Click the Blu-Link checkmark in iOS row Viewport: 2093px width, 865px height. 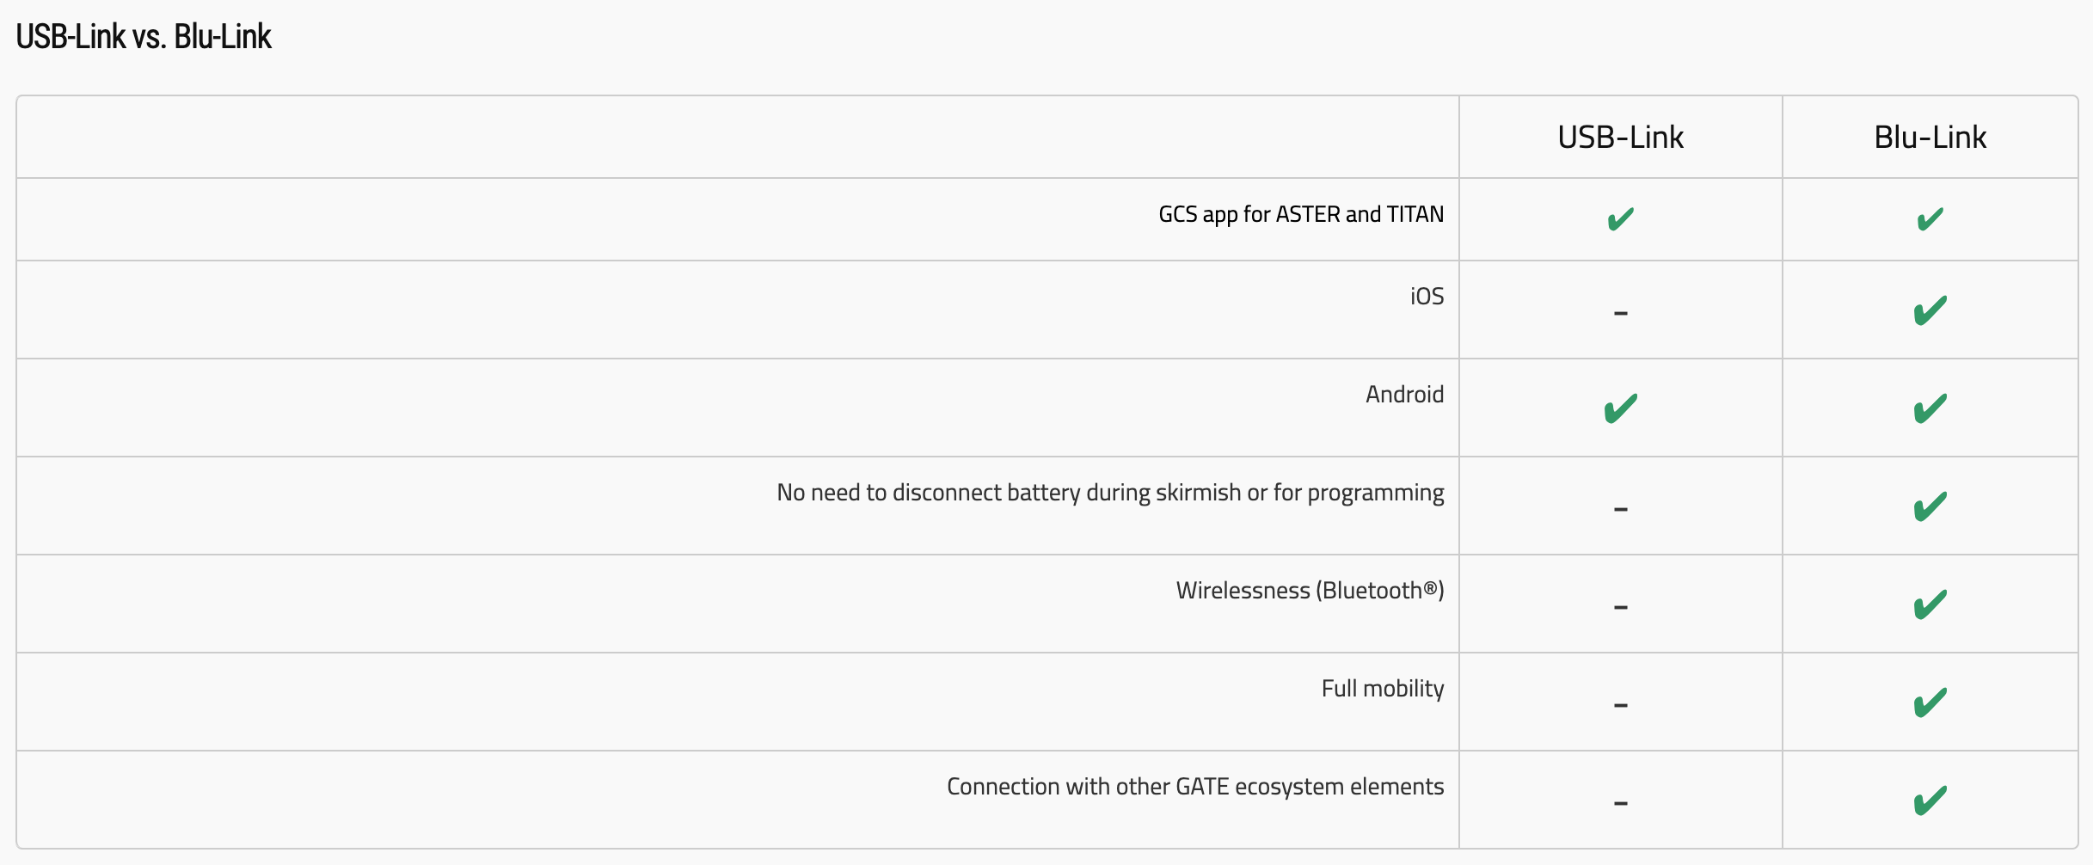click(x=1930, y=310)
